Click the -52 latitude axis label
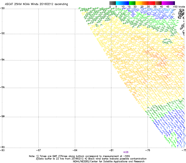Viewport: 186px width, 163px height. coord(2,33)
